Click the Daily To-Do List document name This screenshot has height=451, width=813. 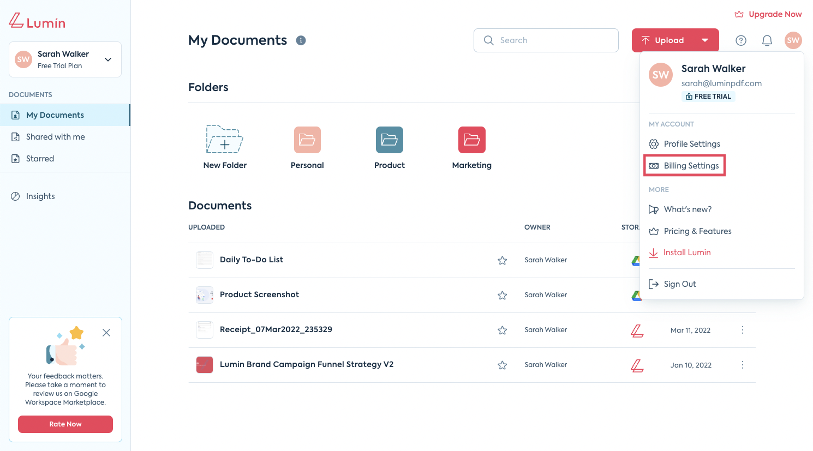coord(252,260)
